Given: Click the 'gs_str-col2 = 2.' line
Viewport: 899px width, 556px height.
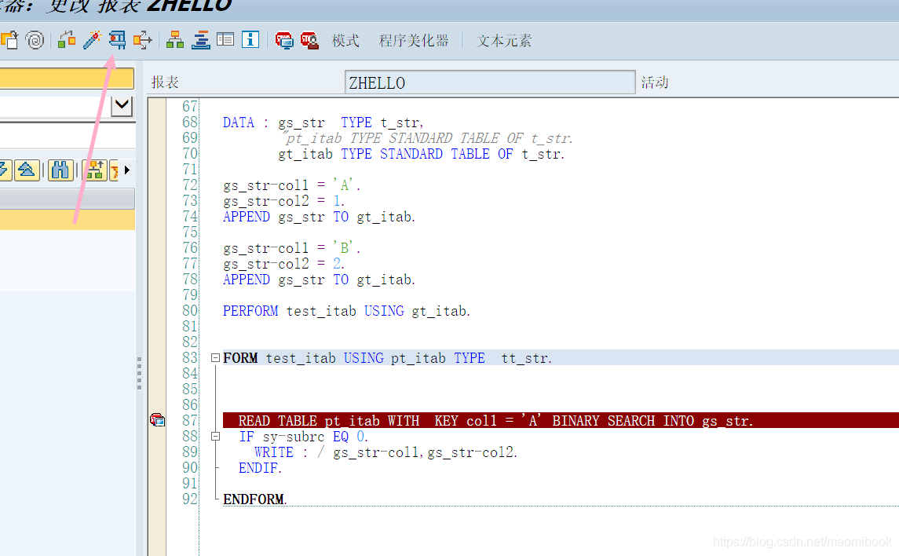Looking at the screenshot, I should point(283,264).
